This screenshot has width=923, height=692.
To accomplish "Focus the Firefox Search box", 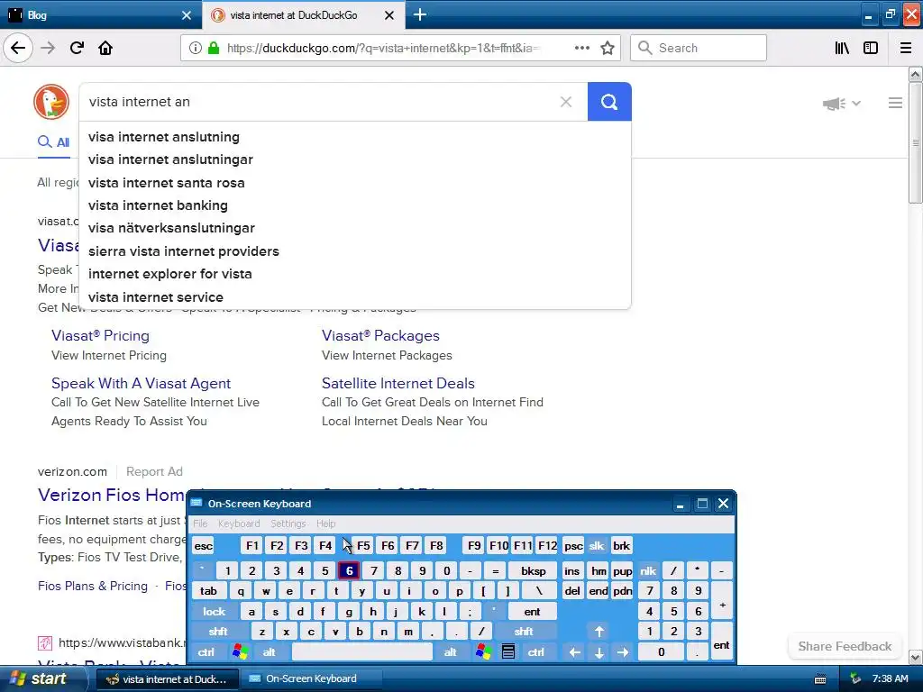I will click(699, 48).
